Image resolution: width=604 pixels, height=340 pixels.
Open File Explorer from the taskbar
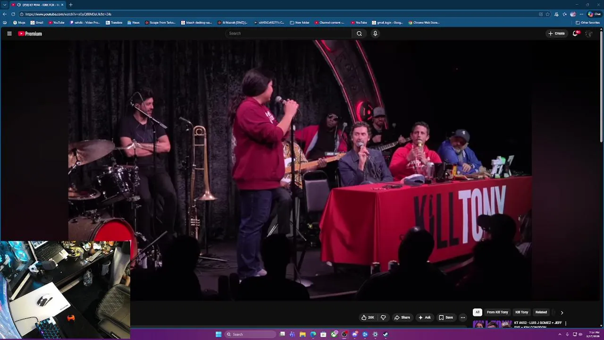302,334
